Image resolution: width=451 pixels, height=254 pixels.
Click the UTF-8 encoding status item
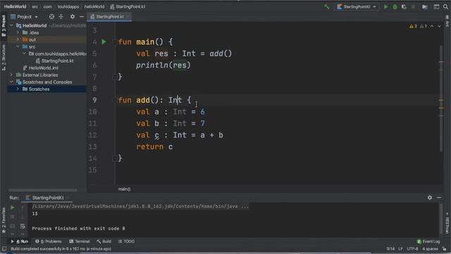(x=412, y=249)
